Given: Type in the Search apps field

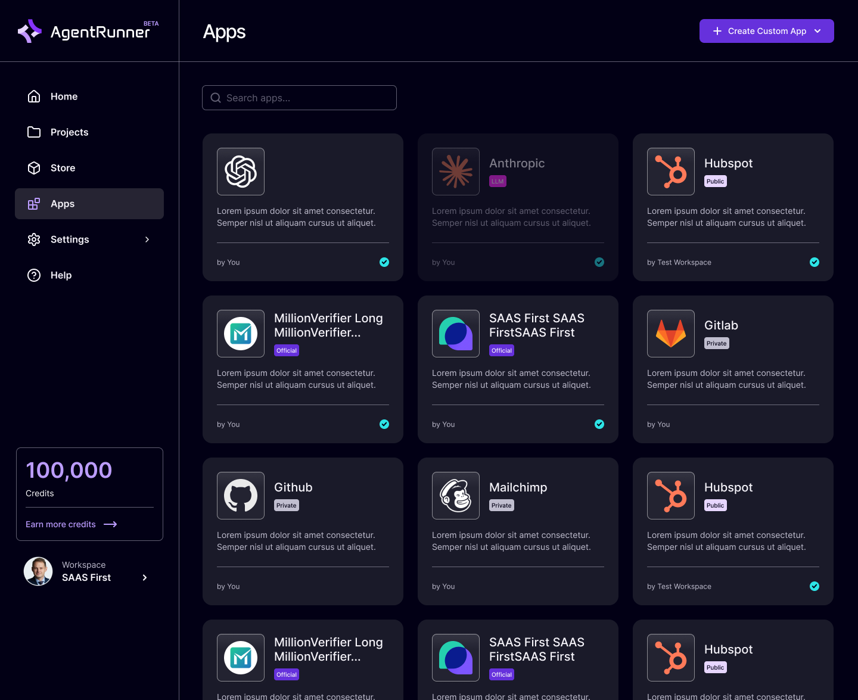Looking at the screenshot, I should pyautogui.click(x=304, y=98).
